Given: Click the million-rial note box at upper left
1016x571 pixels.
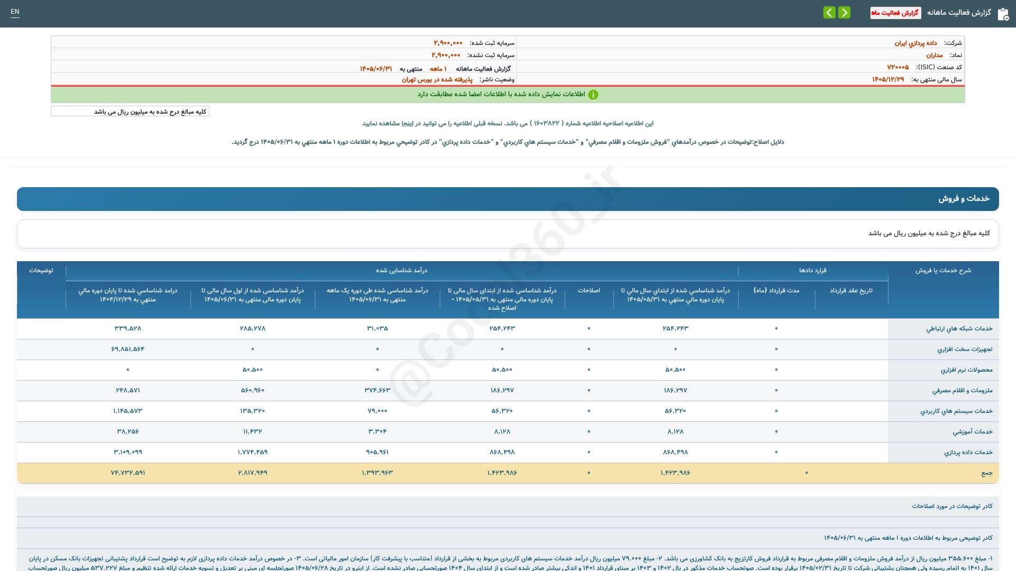Looking at the screenshot, I should point(130,112).
